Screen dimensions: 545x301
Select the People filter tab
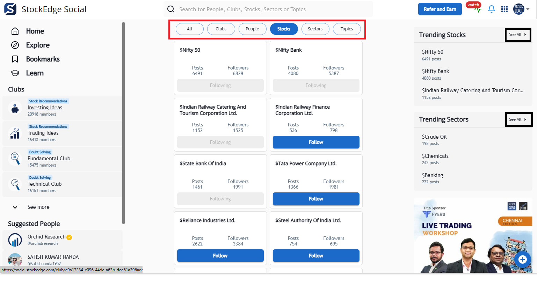(x=252, y=29)
